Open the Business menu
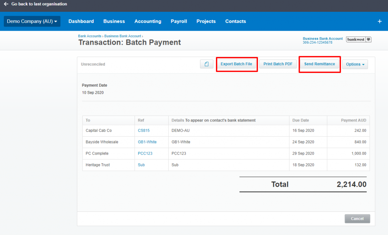388x235 pixels. click(114, 21)
